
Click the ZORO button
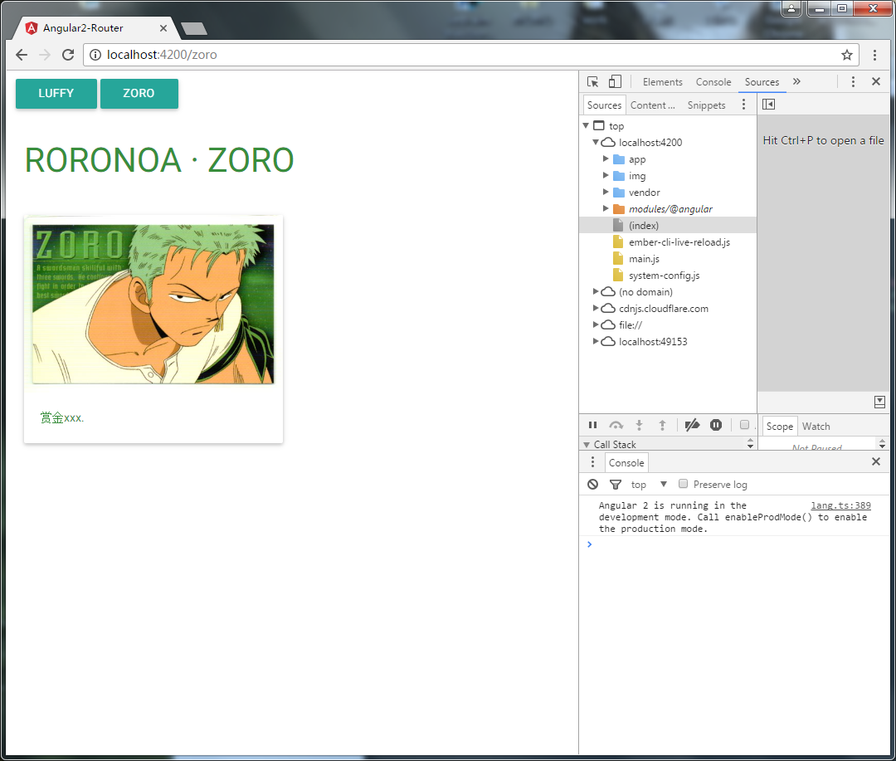click(139, 93)
